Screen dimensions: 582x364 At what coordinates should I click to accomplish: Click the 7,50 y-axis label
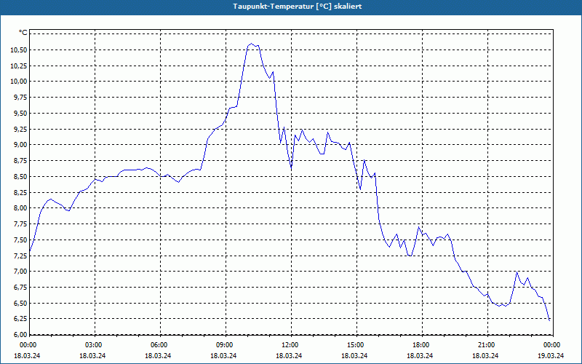click(x=21, y=240)
